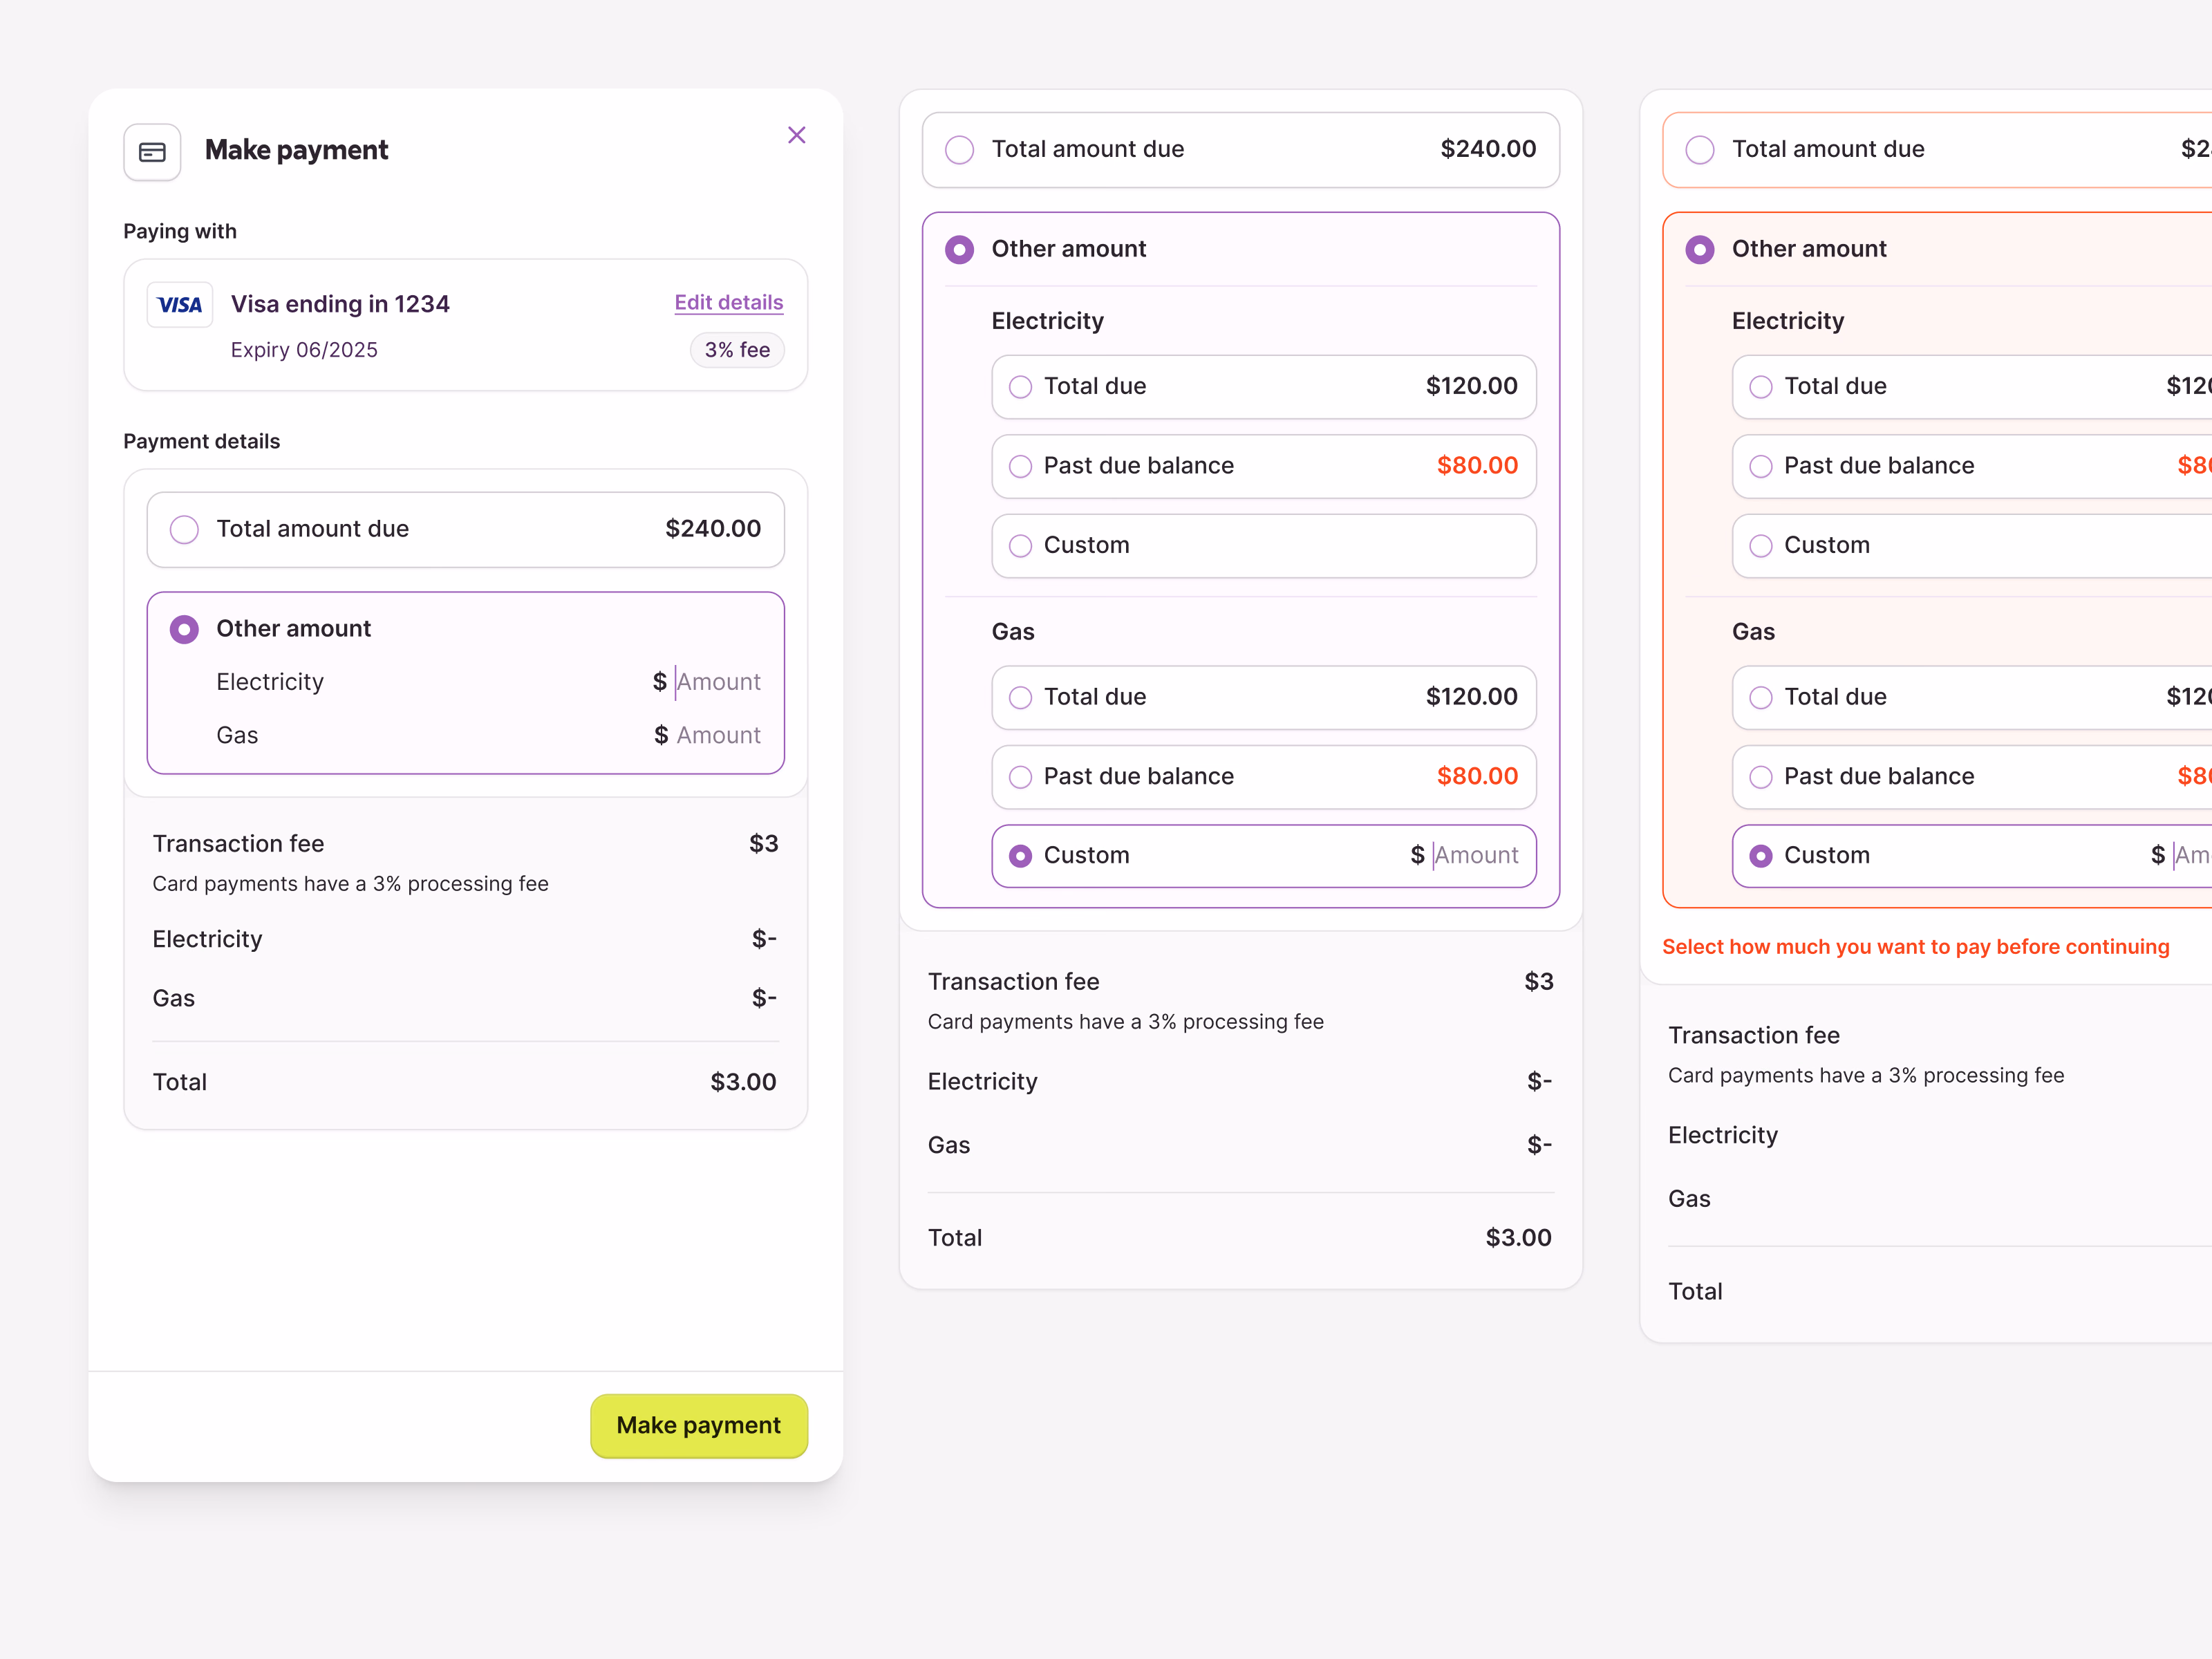This screenshot has width=2212, height=1659.
Task: Choose Electricity Total due $120.00 in middle panel
Action: (1263, 386)
